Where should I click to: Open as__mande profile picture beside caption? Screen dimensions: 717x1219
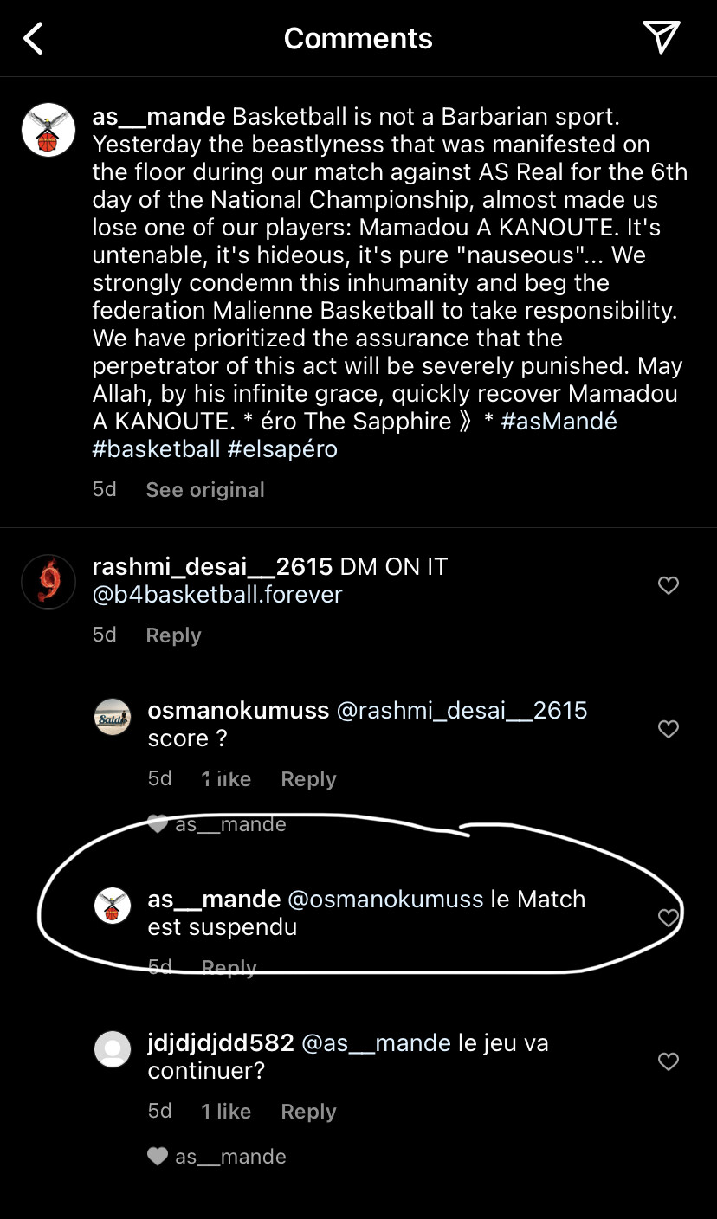[x=48, y=130]
